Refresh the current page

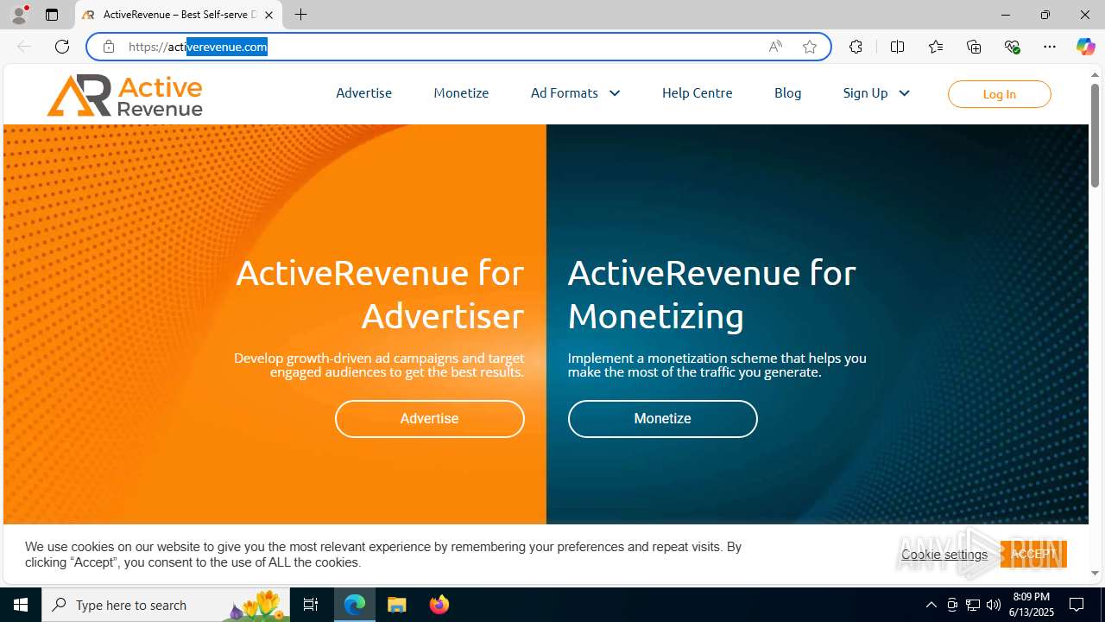pos(62,47)
